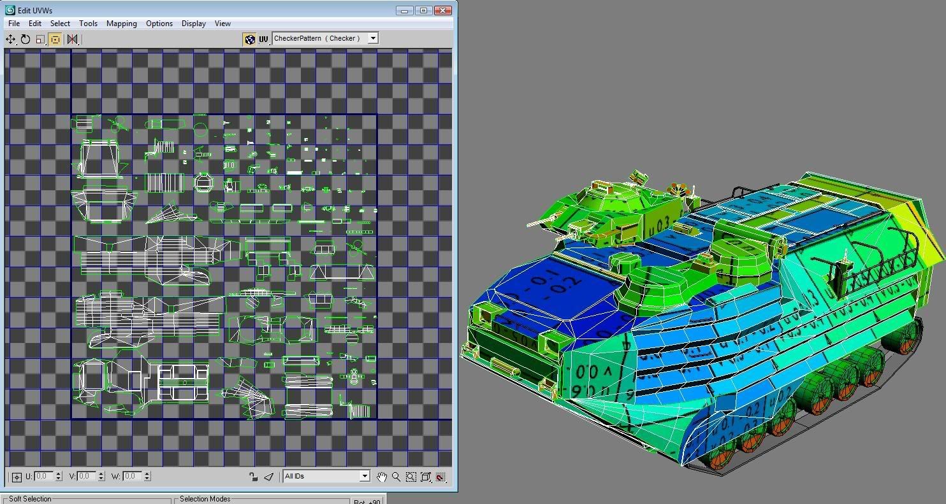Viewport: 946px width, 504px height.
Task: Open the CheckerPattern texture dropdown
Action: pos(373,38)
